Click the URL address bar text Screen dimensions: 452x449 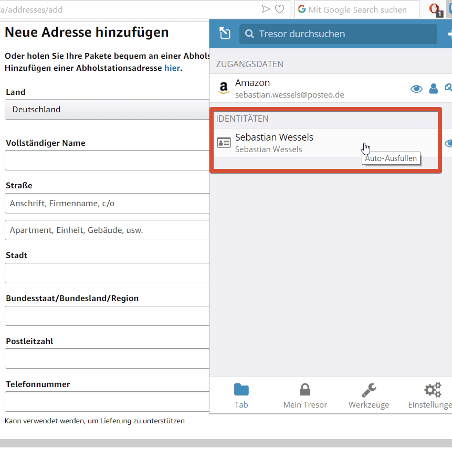point(31,10)
